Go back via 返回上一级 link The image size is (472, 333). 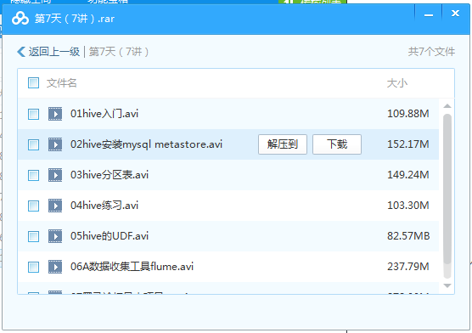click(53, 52)
